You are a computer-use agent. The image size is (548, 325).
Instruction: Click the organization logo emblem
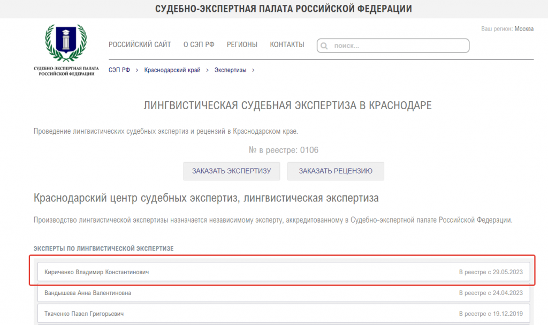click(x=66, y=43)
